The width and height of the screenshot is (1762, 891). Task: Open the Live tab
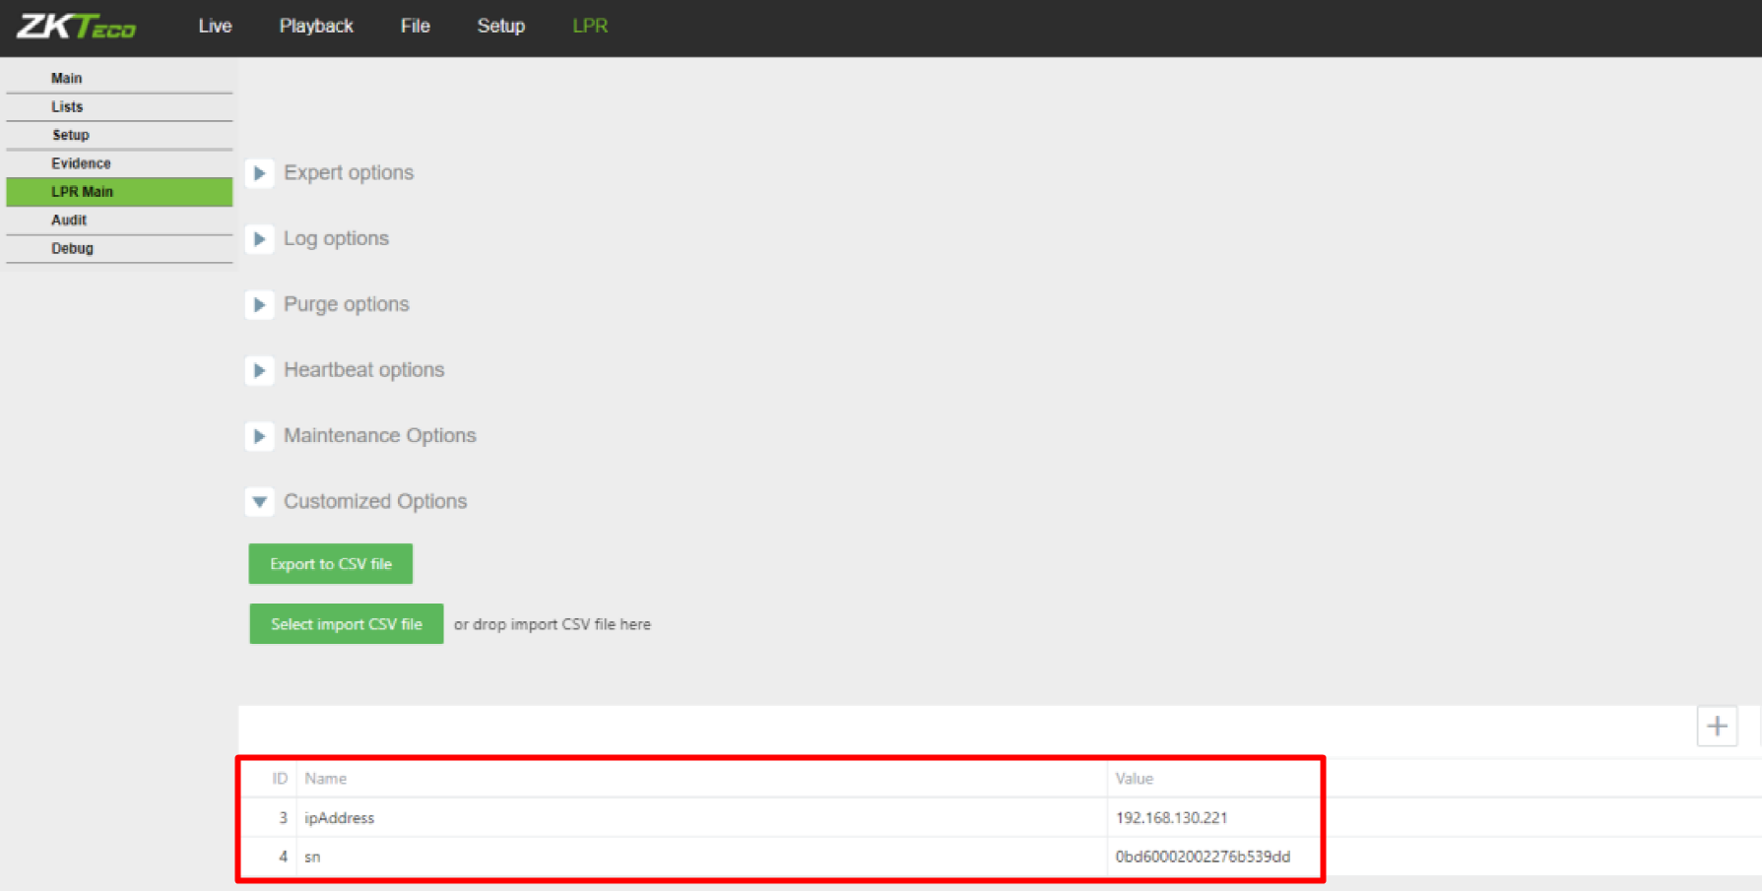(x=215, y=26)
